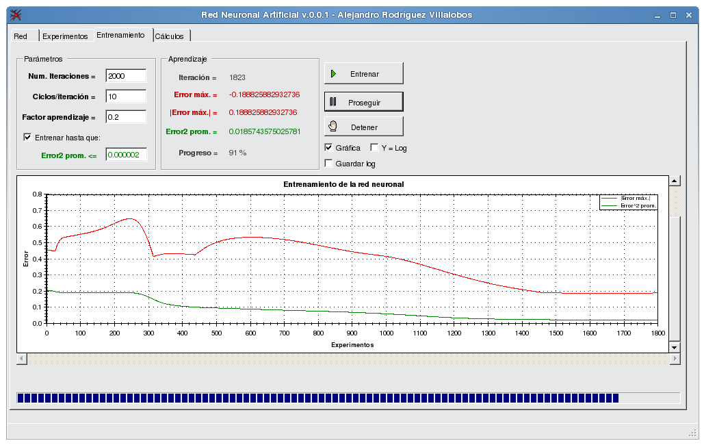Select the Num. Iteraciones input field
Viewport: 704px width, 445px height.
coord(126,76)
